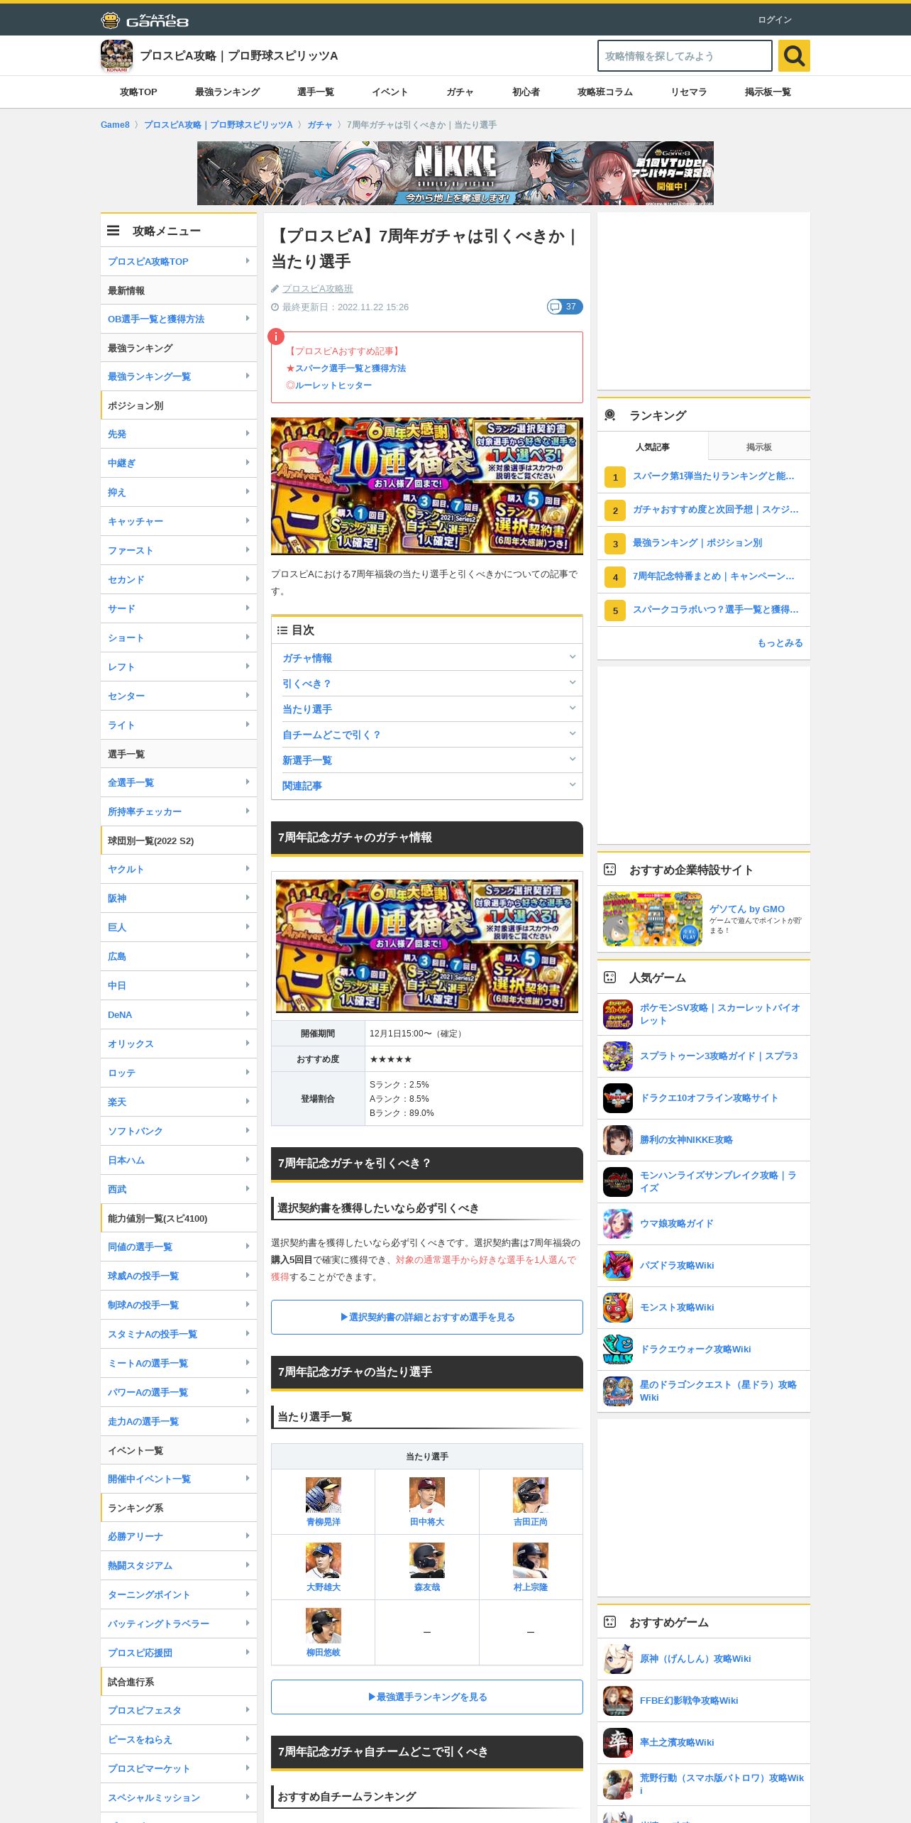Click 最強選手ランキングを見る button
Viewport: 911px width, 1823px height.
click(427, 1697)
